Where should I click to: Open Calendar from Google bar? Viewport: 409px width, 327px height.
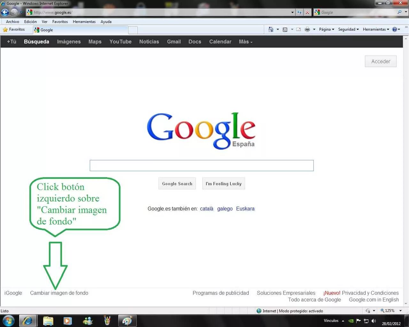pyautogui.click(x=220, y=42)
